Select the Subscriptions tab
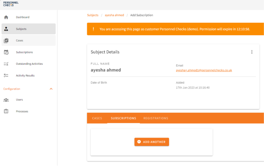This screenshot has width=264, height=166. 123,118
